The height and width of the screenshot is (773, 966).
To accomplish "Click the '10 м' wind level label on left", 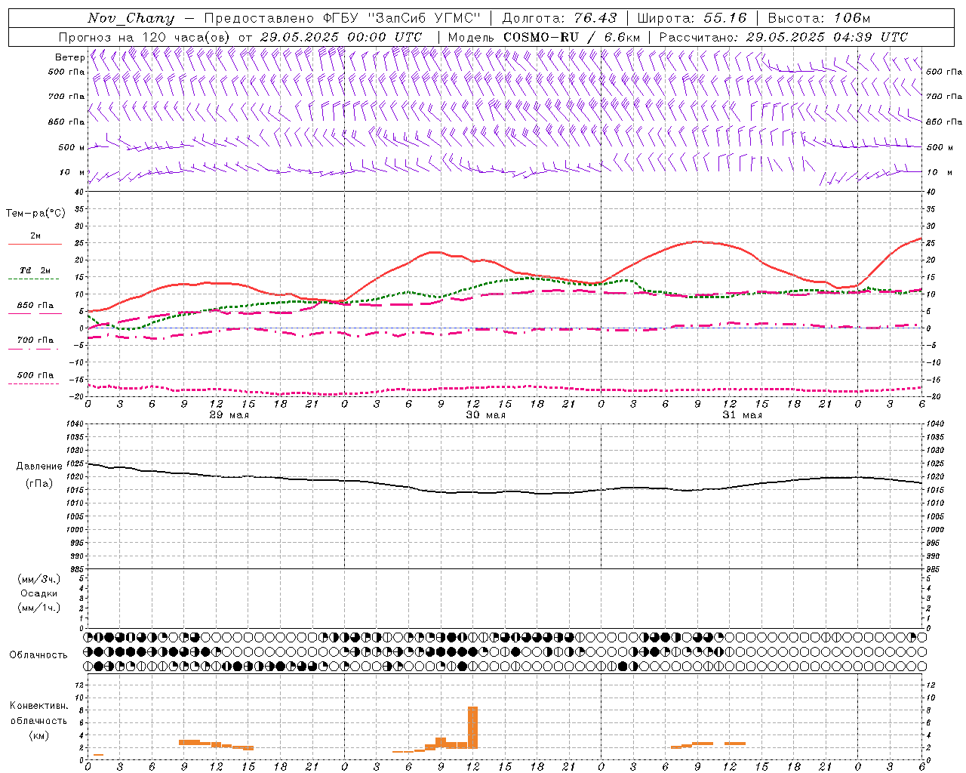I will pos(72,172).
